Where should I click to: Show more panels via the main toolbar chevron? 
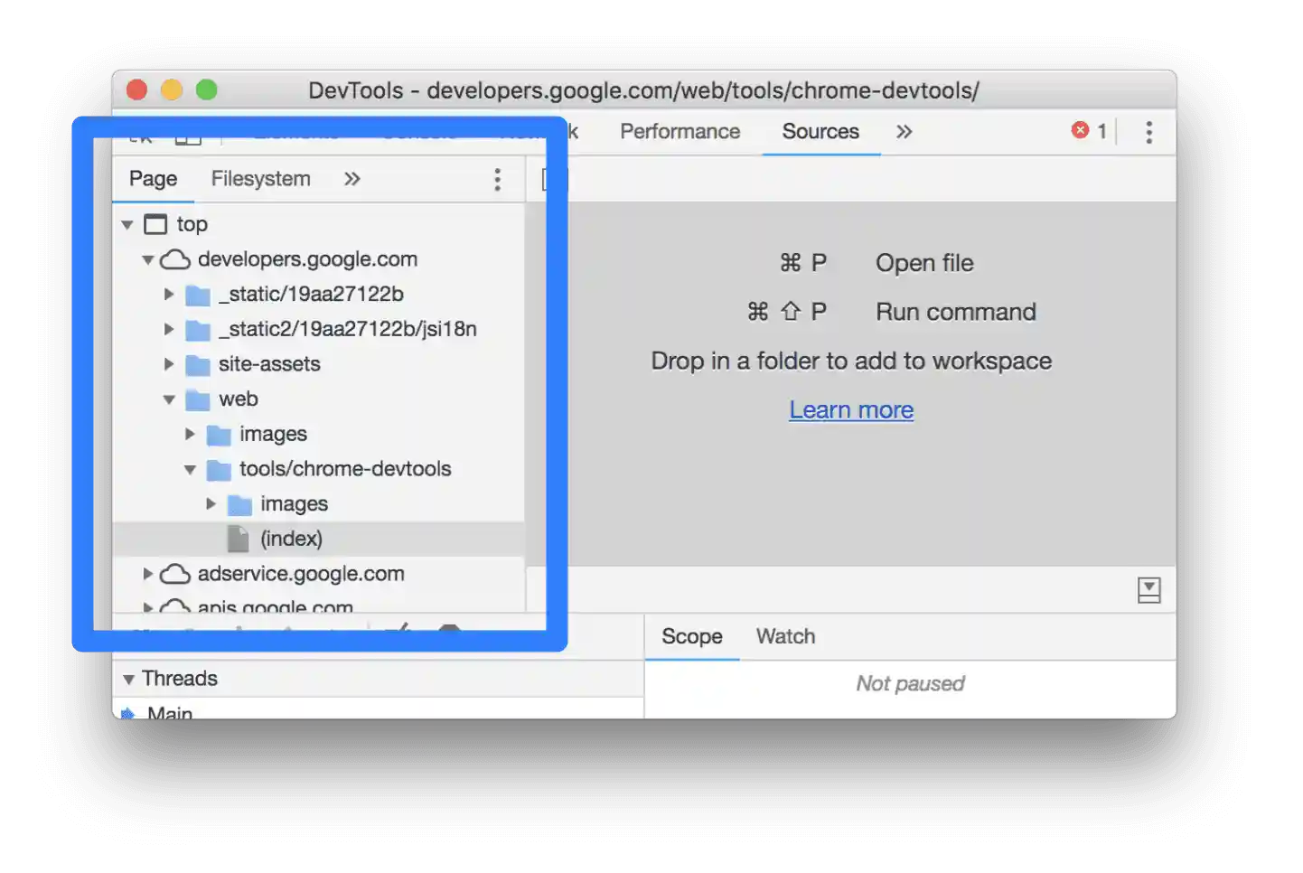pyautogui.click(x=904, y=132)
